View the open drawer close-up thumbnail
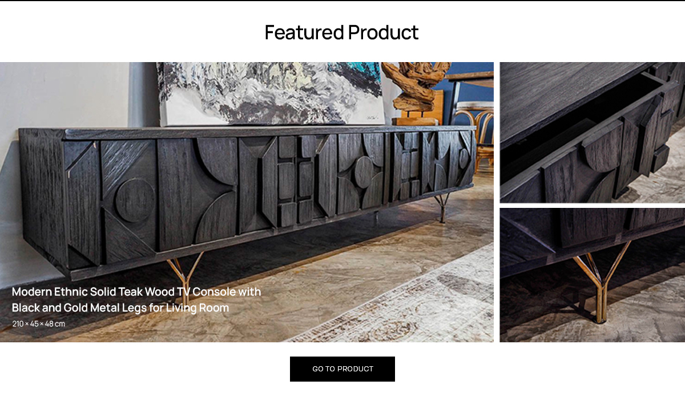This screenshot has height=393, width=685. pyautogui.click(x=593, y=132)
